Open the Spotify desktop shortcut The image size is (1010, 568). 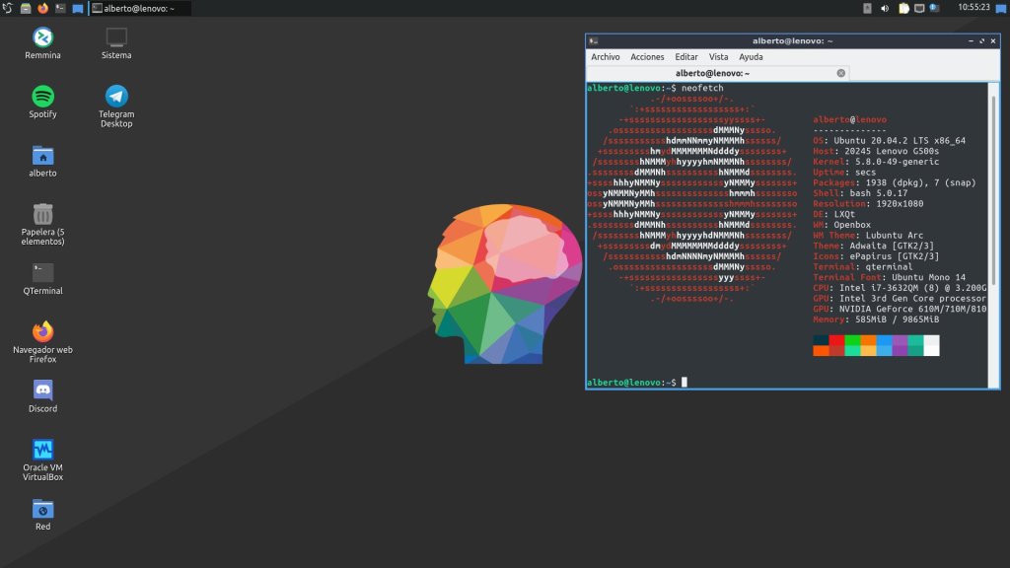42,97
